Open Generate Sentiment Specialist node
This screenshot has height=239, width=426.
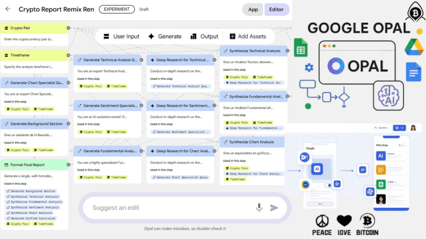108,106
